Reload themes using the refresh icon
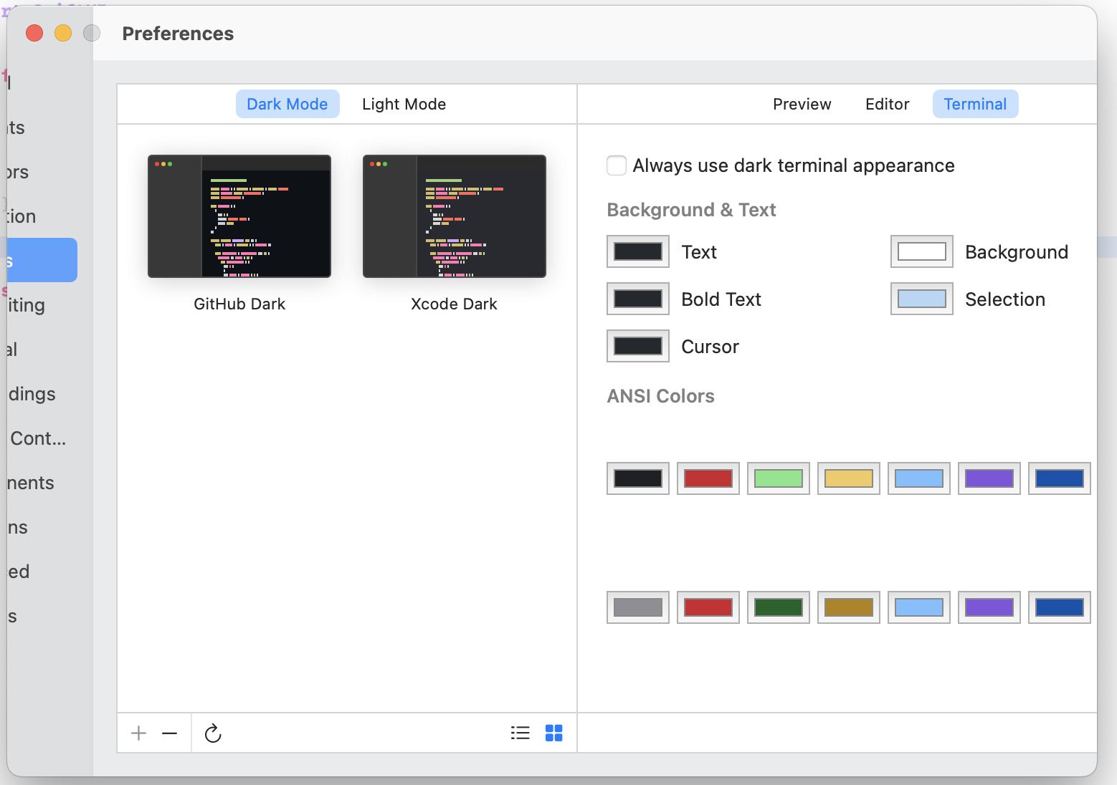This screenshot has width=1117, height=785. (x=212, y=733)
